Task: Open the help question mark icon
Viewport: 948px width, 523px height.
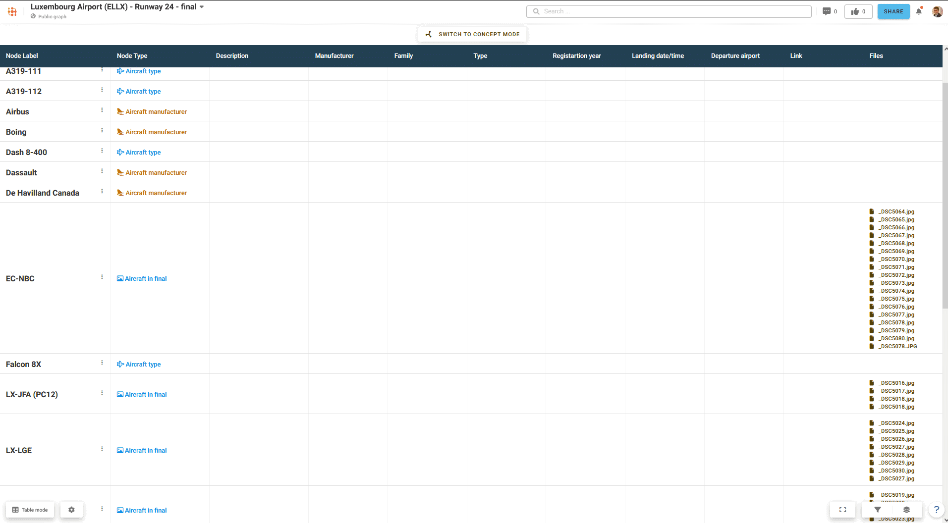Action: click(936, 510)
